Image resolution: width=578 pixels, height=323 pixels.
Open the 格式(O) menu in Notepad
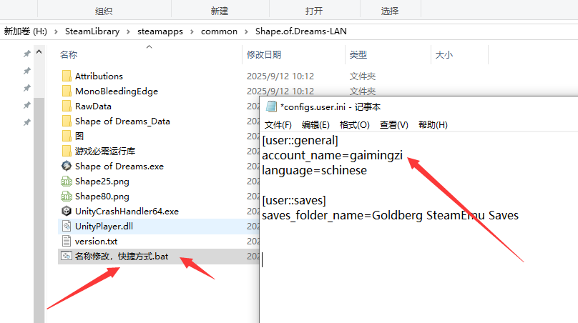(354, 124)
